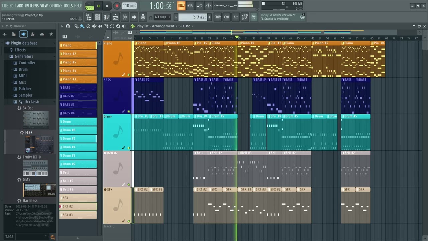Click the tempo 110.000 field
428x241 pixels.
tap(129, 6)
